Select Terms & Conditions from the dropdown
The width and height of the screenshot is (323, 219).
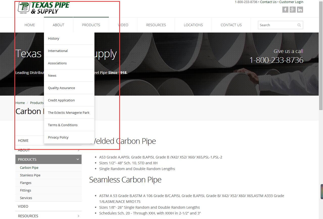(69, 125)
